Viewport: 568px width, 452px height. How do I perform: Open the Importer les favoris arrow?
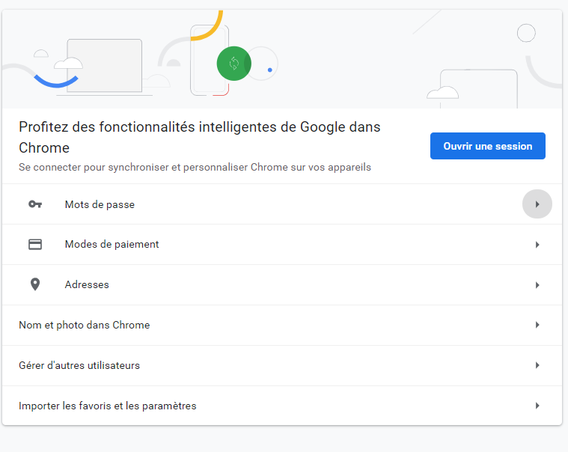coord(537,406)
